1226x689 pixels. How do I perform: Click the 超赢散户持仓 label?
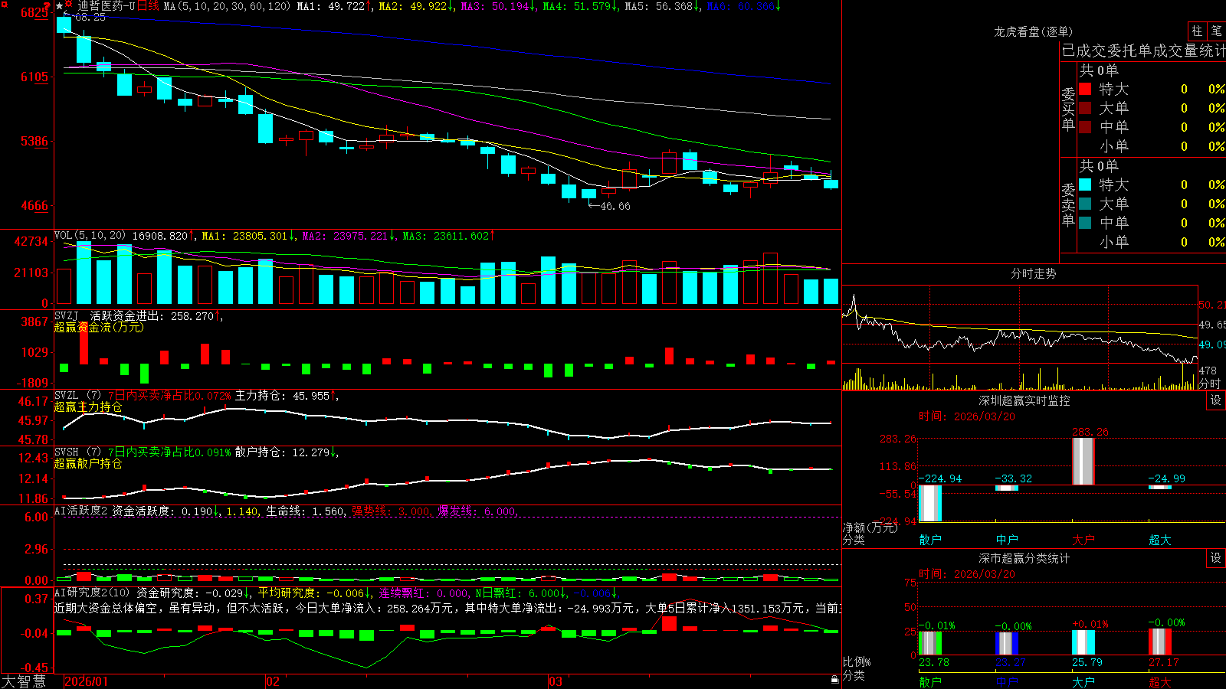pos(88,463)
